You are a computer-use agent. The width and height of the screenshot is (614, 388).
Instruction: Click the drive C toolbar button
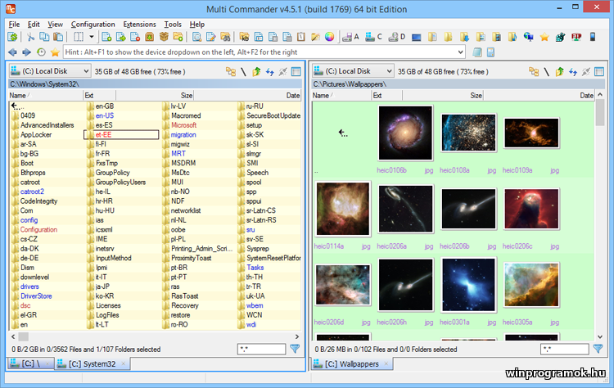(x=373, y=37)
